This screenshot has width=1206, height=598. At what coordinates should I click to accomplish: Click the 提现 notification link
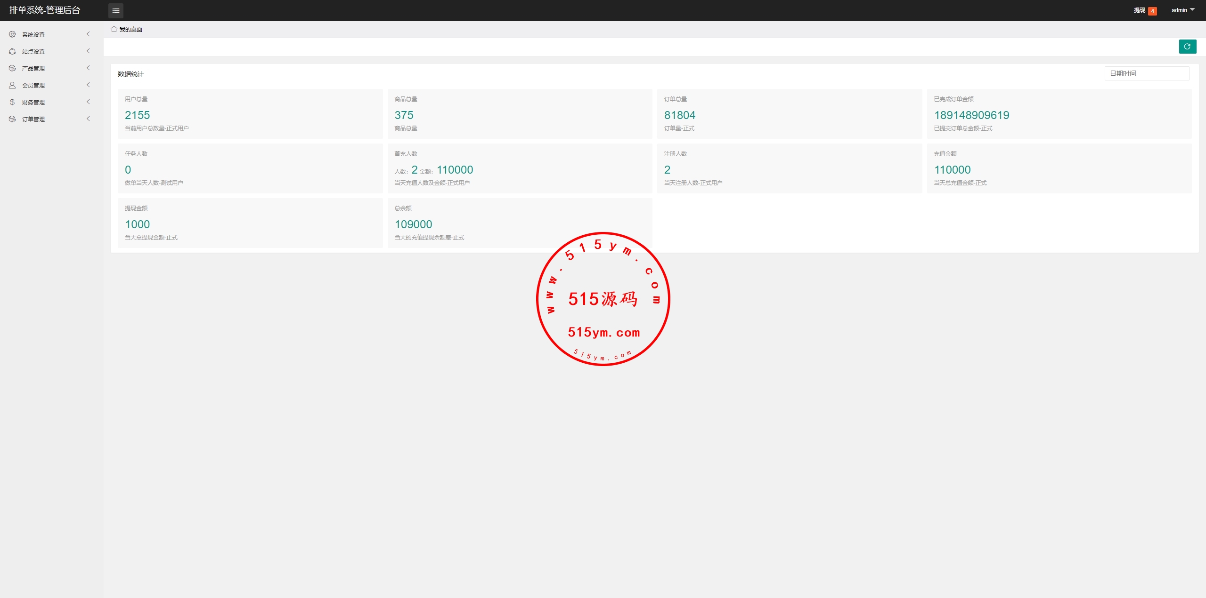(x=1139, y=10)
